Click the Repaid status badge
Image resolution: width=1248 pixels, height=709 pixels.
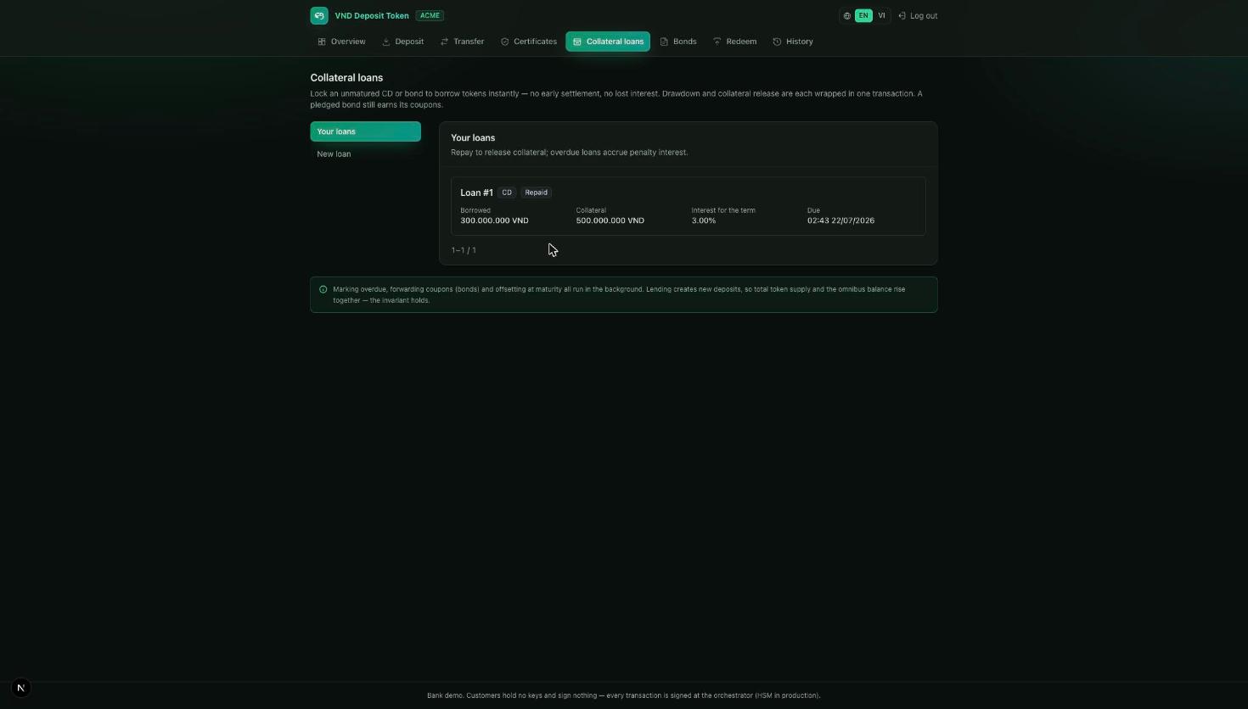(x=536, y=193)
